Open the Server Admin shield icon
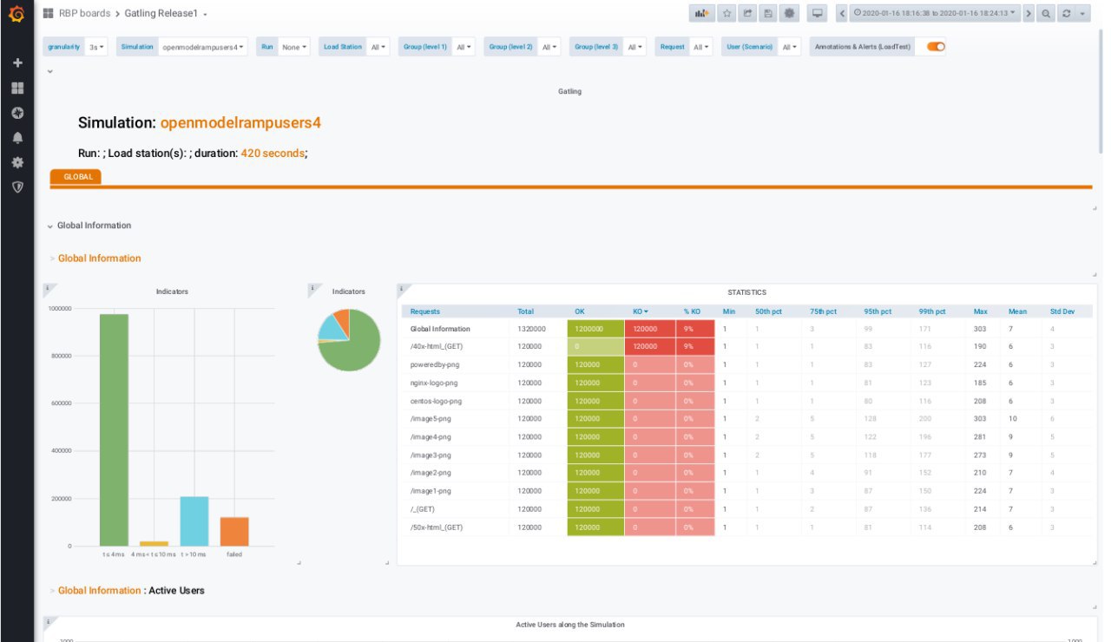 point(16,187)
